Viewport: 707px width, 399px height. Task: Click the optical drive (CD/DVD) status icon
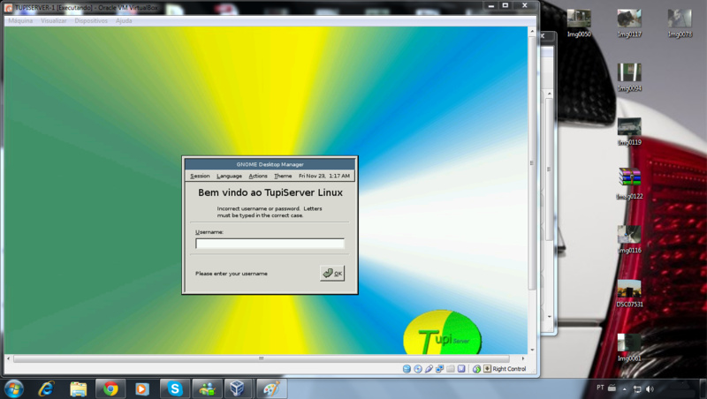tap(418, 369)
